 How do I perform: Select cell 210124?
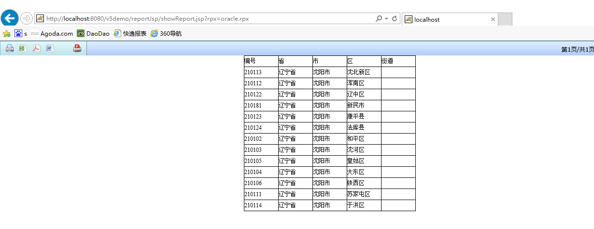click(261, 128)
